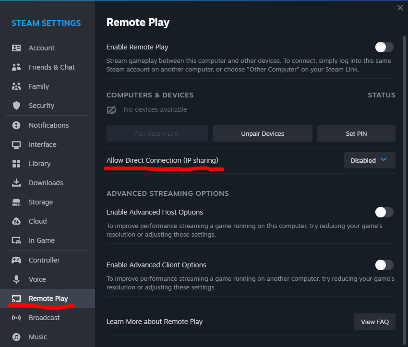Open Account settings via its card icon

click(x=16, y=48)
